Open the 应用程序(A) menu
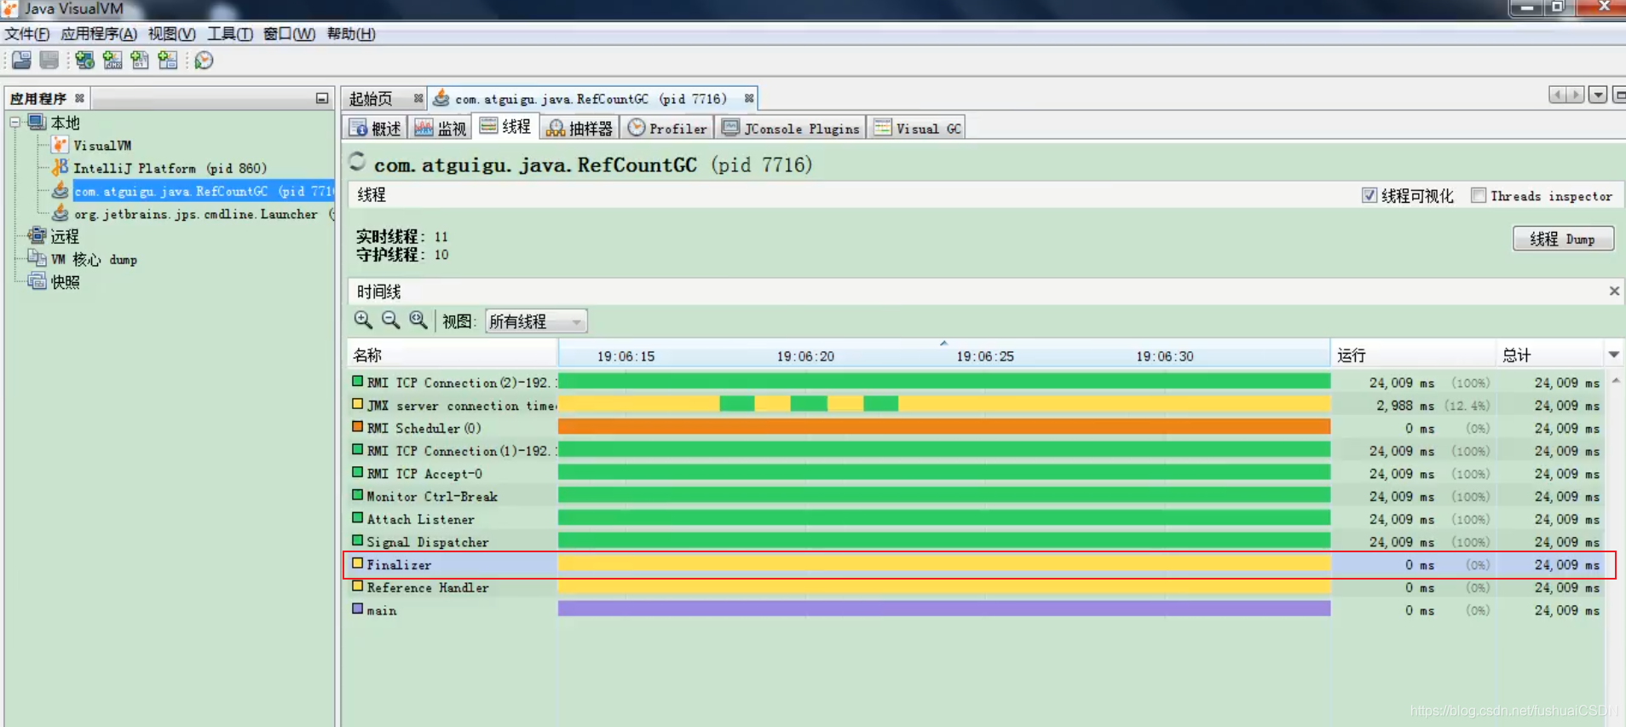1626x727 pixels. pyautogui.click(x=99, y=34)
